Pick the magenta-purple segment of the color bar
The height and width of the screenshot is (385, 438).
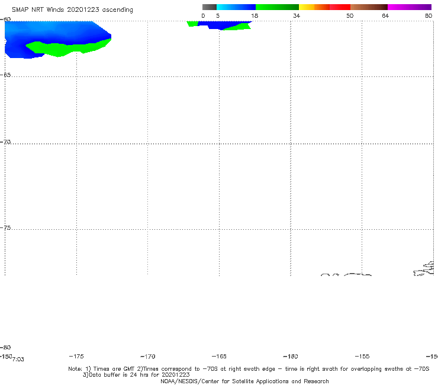(x=410, y=7)
